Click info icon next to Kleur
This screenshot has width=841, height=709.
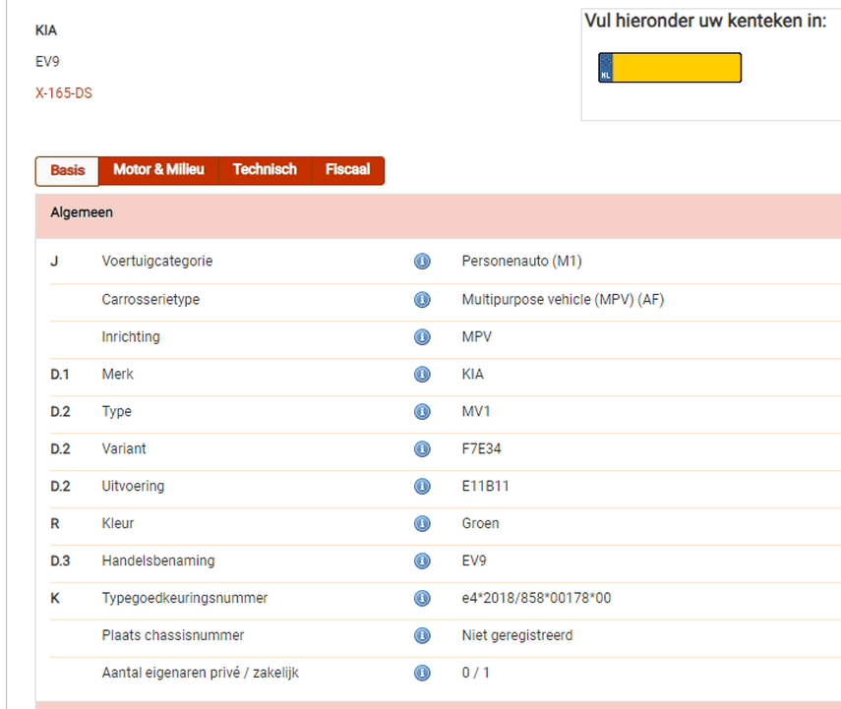tap(422, 523)
